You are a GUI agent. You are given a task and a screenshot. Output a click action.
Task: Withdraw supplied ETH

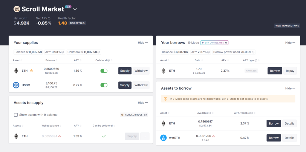141,71
